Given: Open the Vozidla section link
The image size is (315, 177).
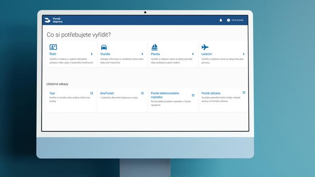Looking at the screenshot, I should tap(105, 54).
